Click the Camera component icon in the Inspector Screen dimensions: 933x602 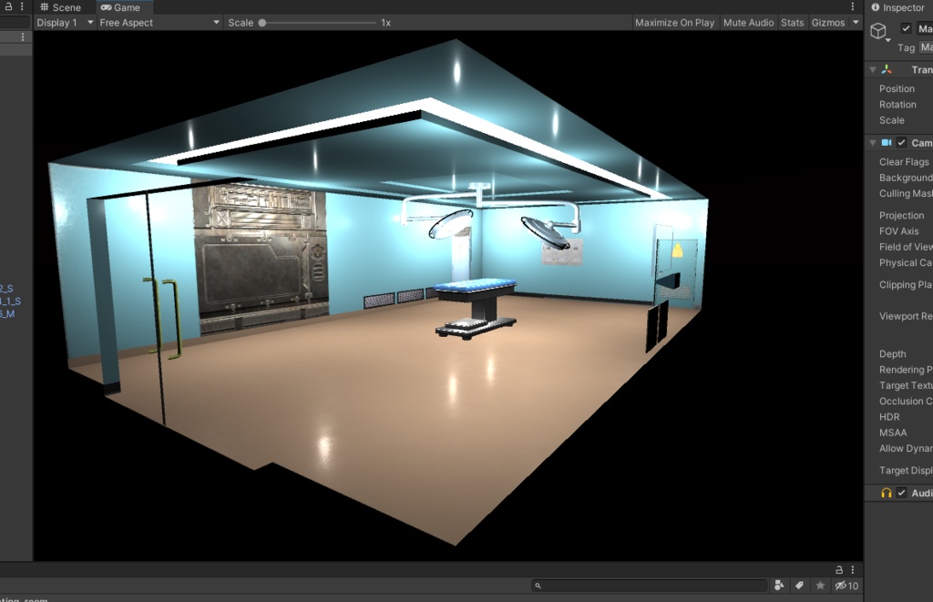coord(885,142)
